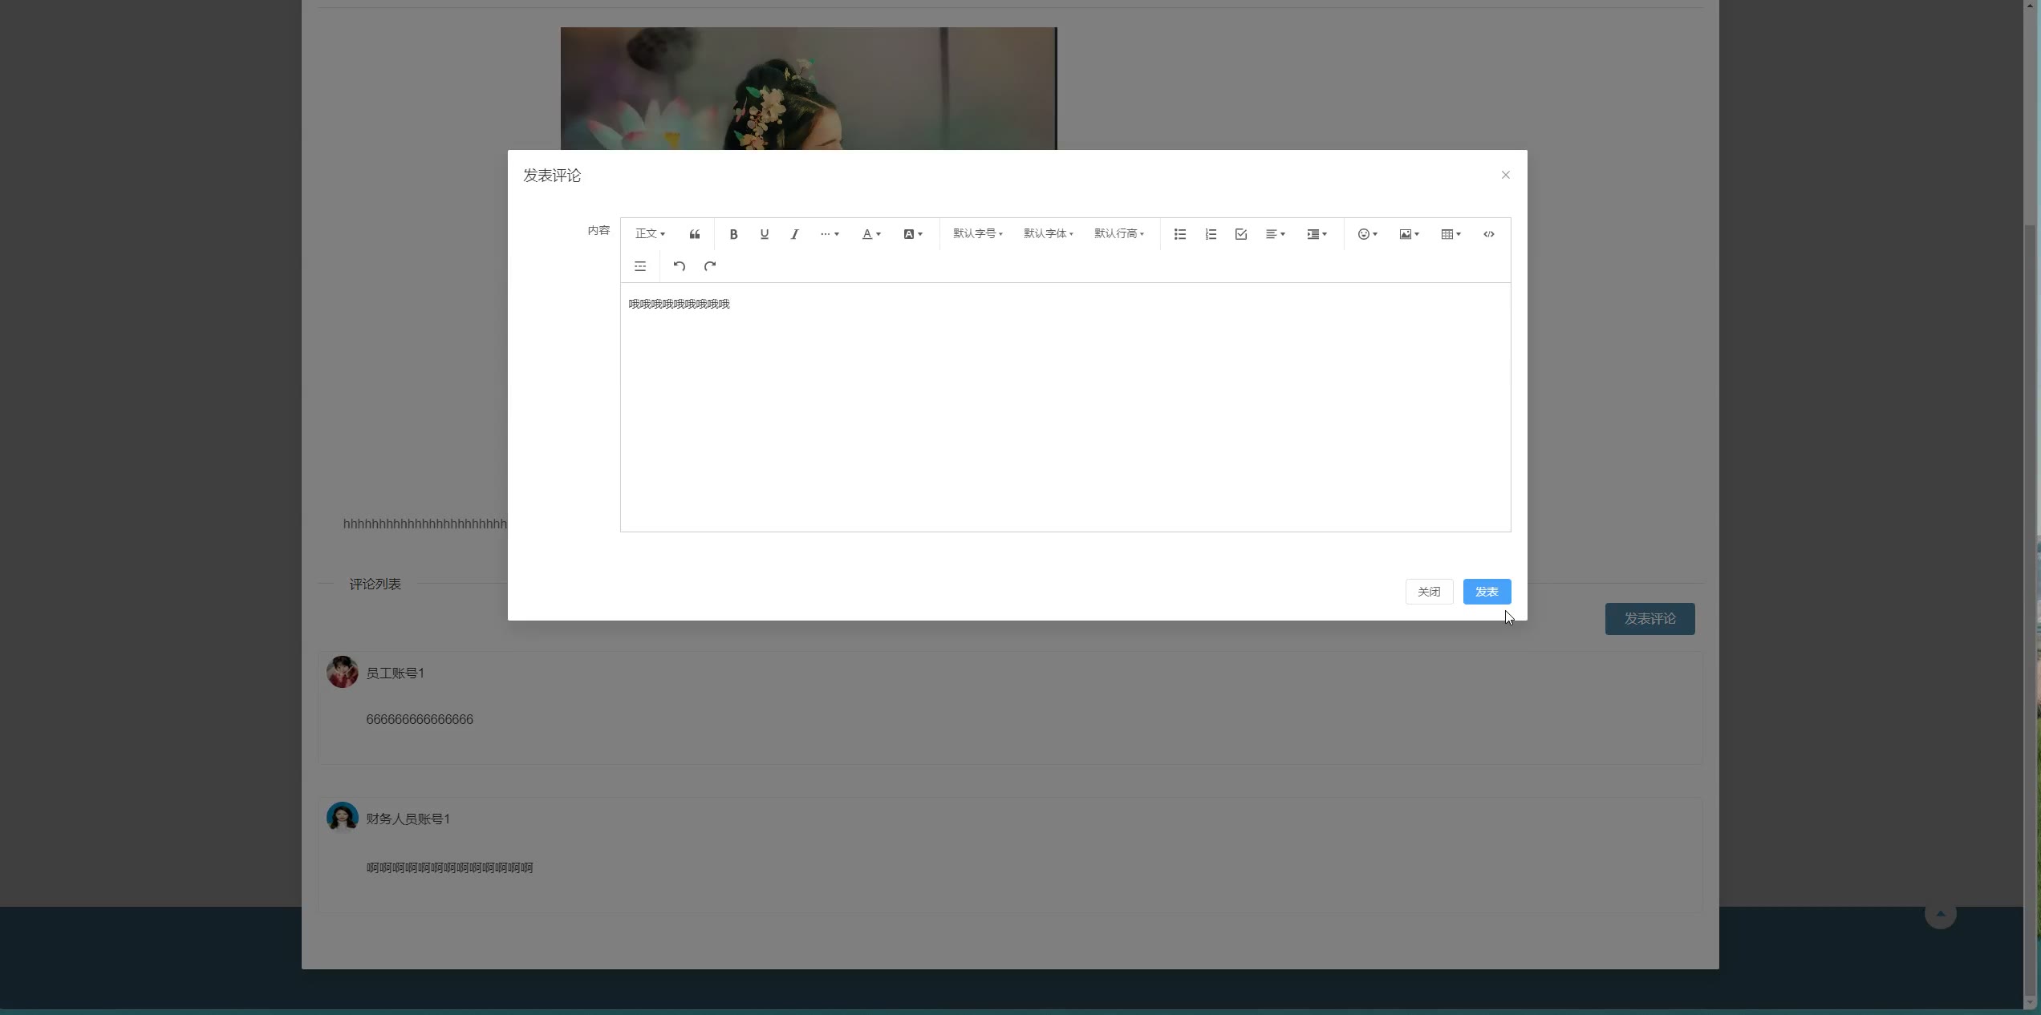Open the 正文 heading style dropdown

click(650, 234)
